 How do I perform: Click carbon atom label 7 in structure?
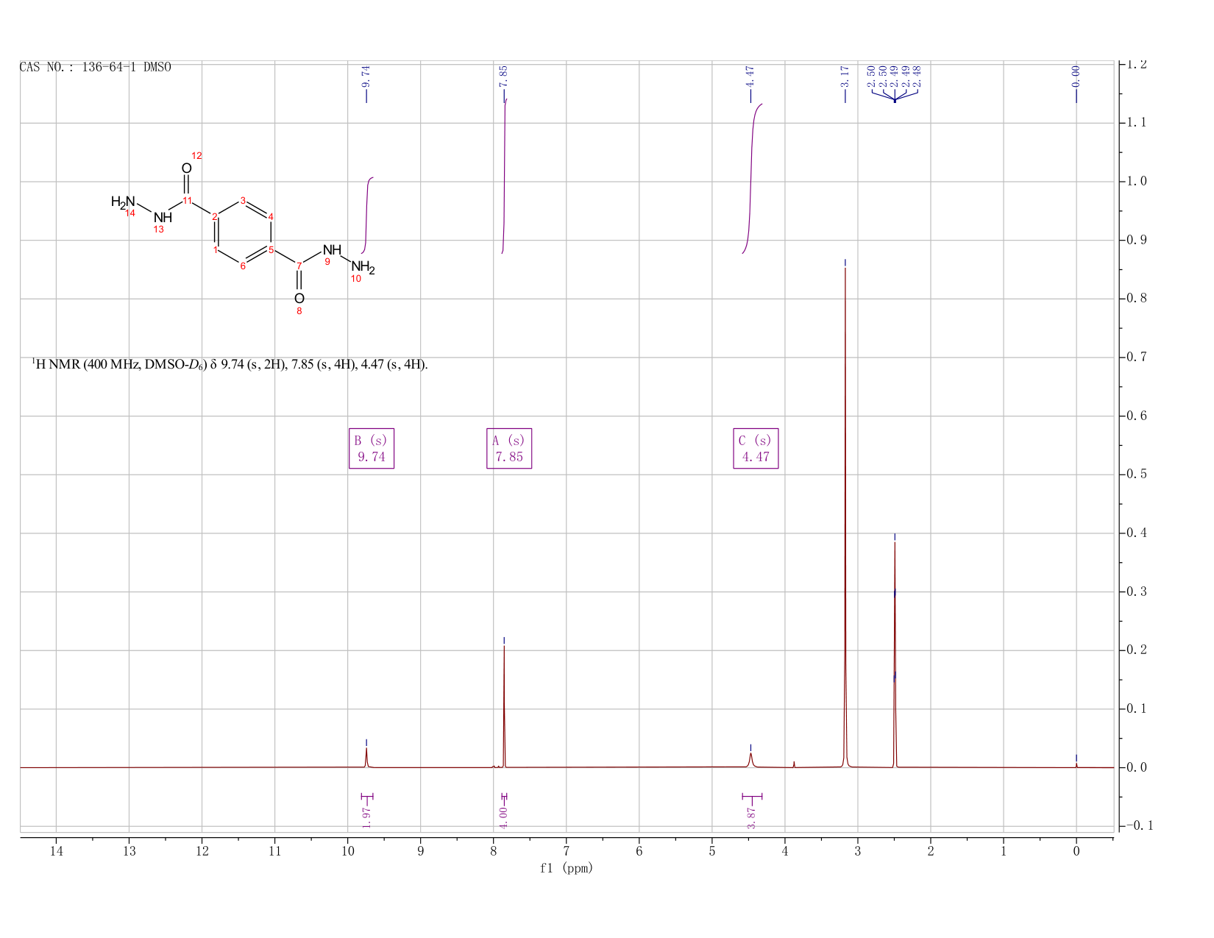pyautogui.click(x=299, y=265)
